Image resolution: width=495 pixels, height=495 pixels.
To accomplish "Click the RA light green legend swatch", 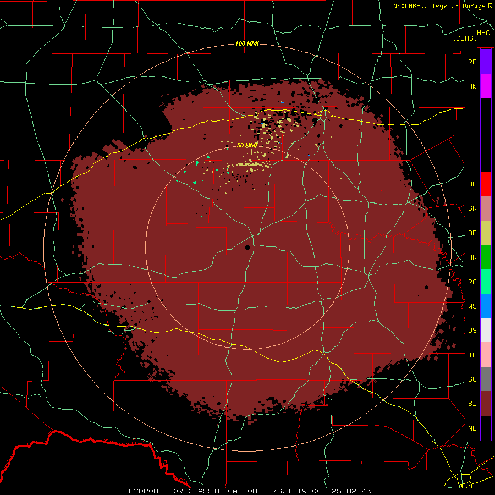I will (x=486, y=282).
